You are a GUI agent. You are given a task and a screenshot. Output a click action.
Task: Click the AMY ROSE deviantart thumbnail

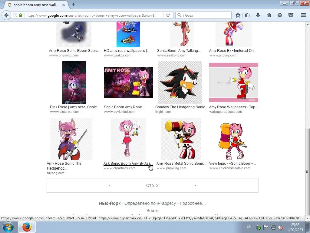point(128,83)
